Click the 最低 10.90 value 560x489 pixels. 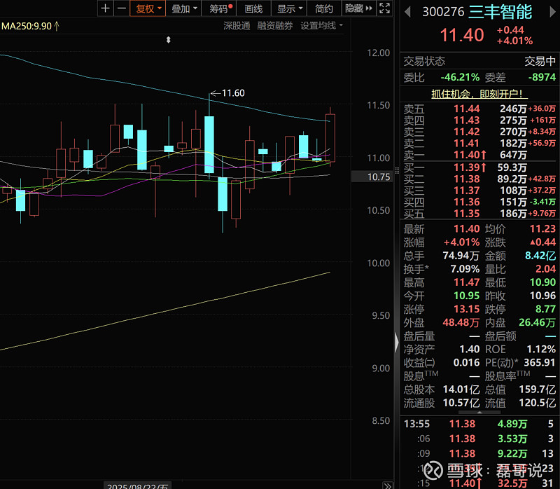pyautogui.click(x=542, y=282)
